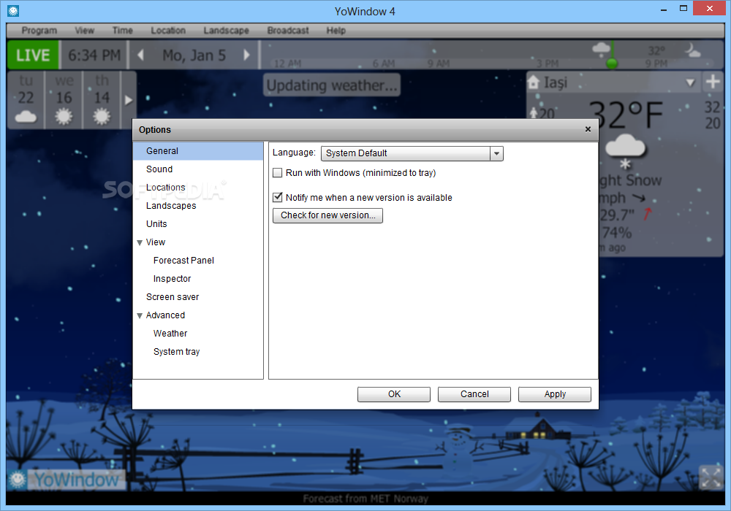Click 12 AM on the time bar
This screenshot has height=511, width=731.
pyautogui.click(x=287, y=64)
